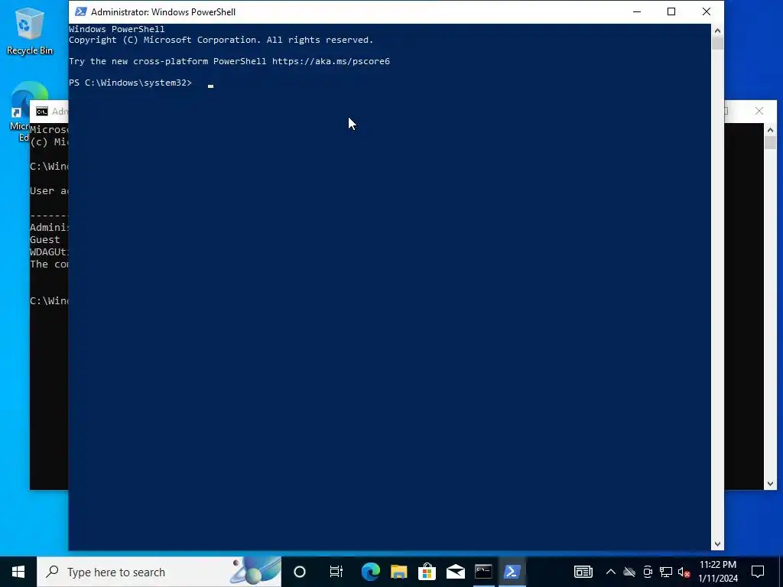Image resolution: width=783 pixels, height=587 pixels.
Task: Open the network status tray icon
Action: pos(666,572)
